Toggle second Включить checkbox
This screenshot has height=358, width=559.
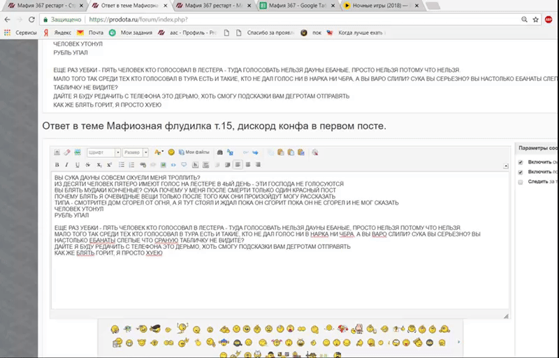pos(521,172)
